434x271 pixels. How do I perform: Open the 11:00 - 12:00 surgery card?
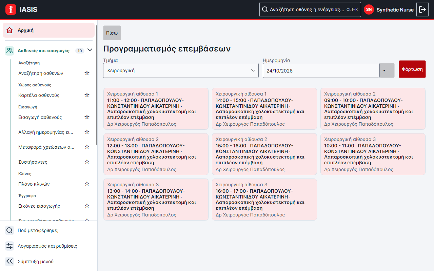(156, 109)
